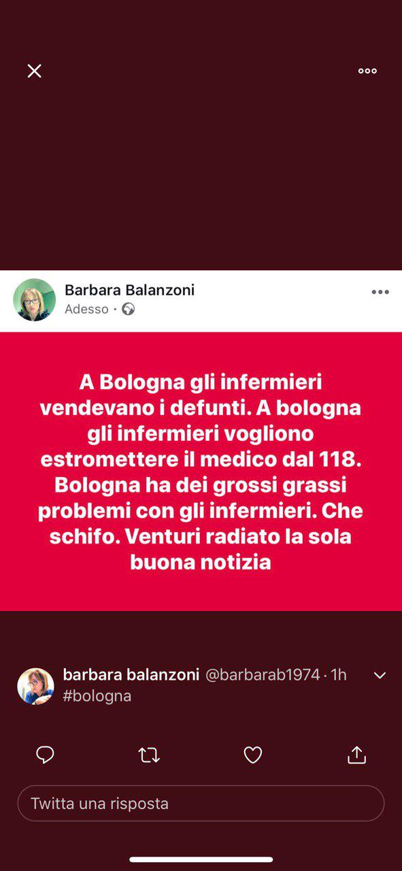Tap the home indicator bar
Image resolution: width=402 pixels, height=871 pixels.
coord(201,859)
